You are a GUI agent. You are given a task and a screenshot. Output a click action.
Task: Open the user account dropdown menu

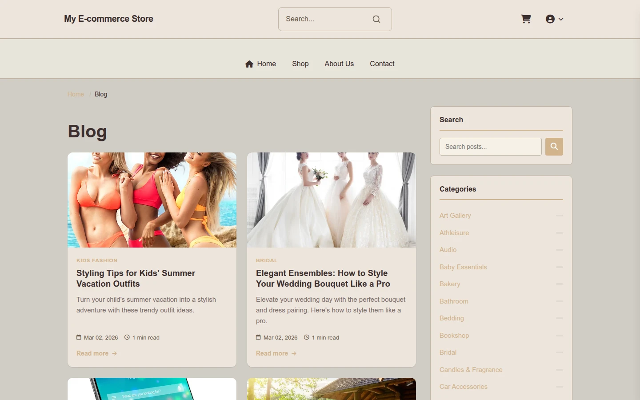coord(554,19)
